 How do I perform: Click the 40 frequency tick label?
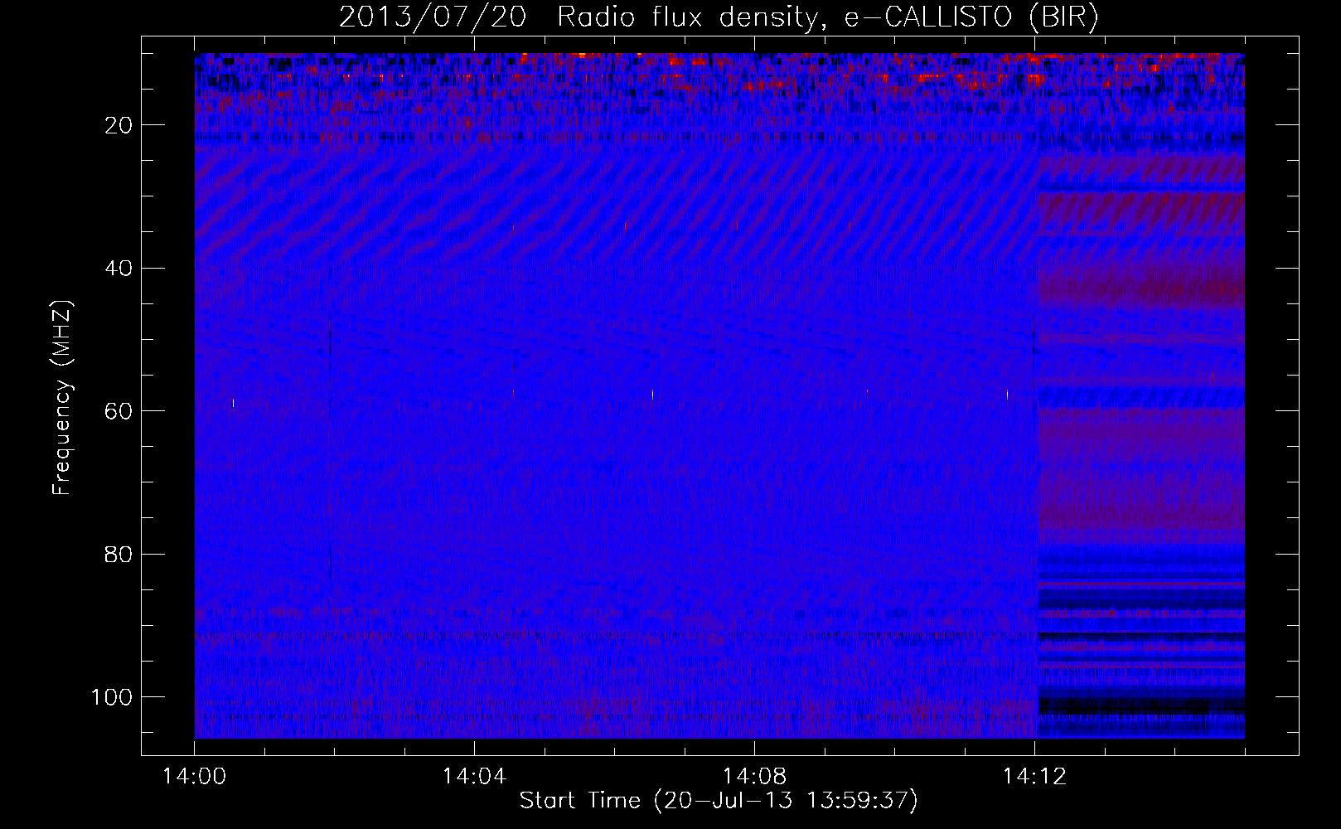coord(119,268)
